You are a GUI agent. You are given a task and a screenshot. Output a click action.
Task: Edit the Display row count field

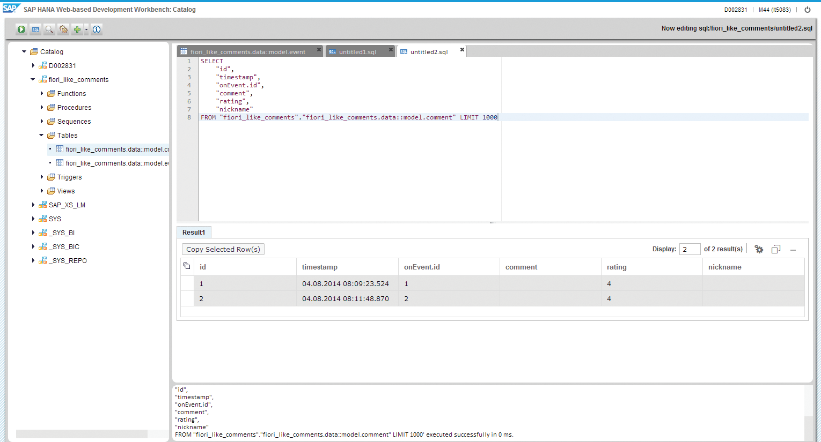pyautogui.click(x=690, y=249)
